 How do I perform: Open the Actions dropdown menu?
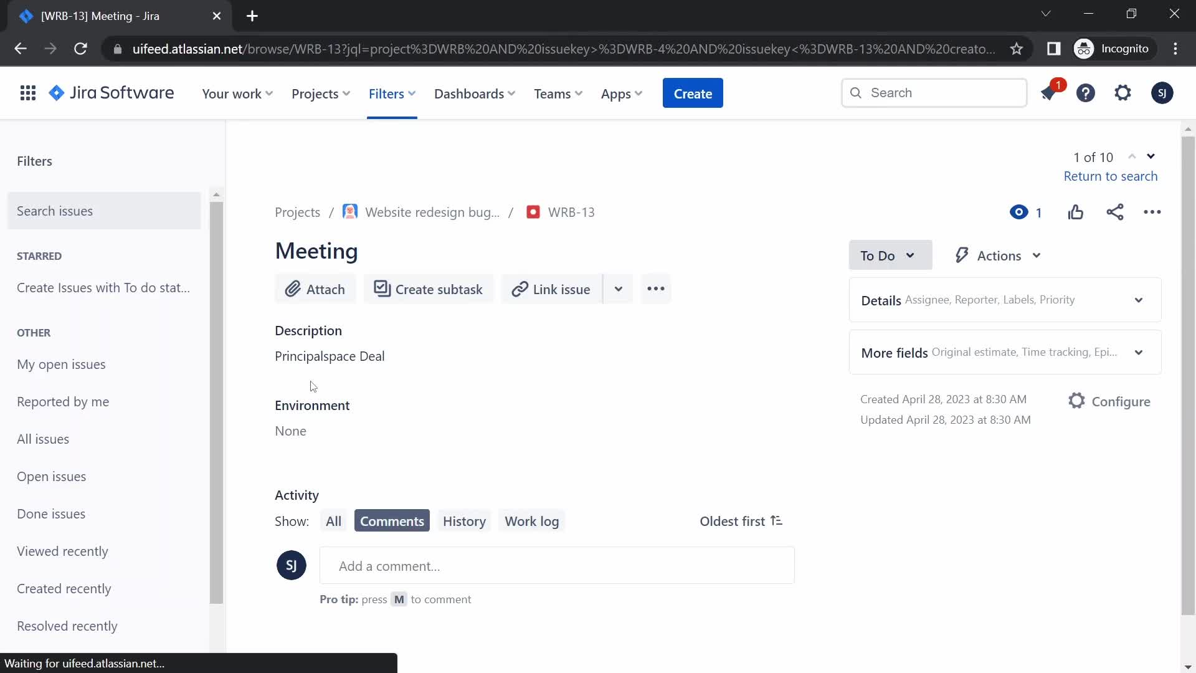pos(998,255)
